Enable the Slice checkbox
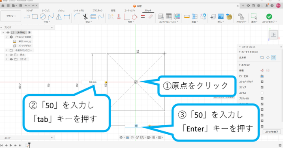Screen dimensions: 283x148 pyautogui.click(x=262, y=93)
